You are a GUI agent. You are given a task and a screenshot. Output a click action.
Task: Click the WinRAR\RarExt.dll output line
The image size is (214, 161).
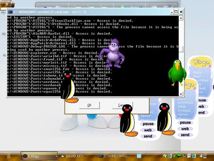click(60, 34)
